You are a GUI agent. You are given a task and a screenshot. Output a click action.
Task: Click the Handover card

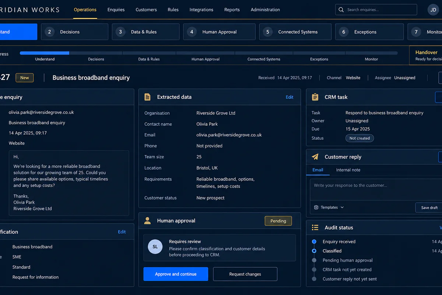(426, 55)
